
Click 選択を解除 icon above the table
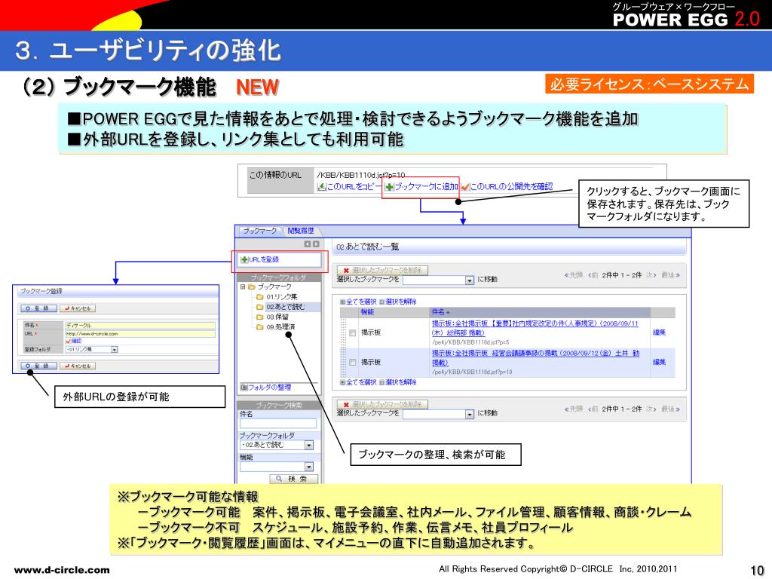[x=382, y=302]
